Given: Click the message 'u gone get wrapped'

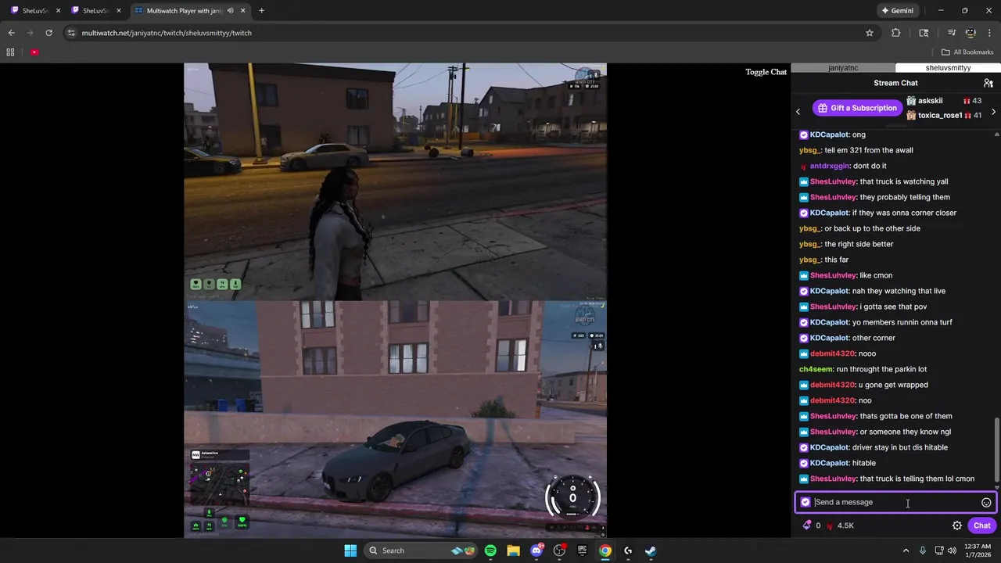Looking at the screenshot, I should pyautogui.click(x=893, y=385).
